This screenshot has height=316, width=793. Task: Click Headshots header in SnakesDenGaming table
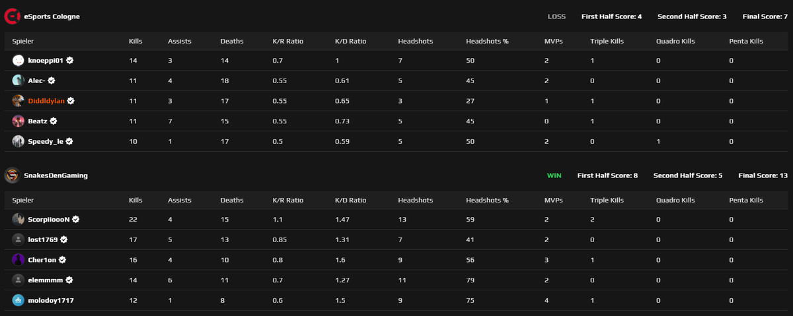click(416, 200)
